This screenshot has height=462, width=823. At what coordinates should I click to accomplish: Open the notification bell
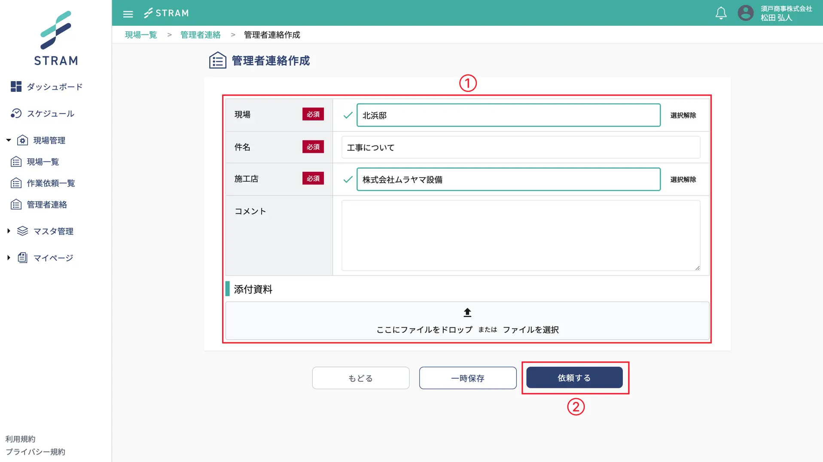pyautogui.click(x=721, y=13)
